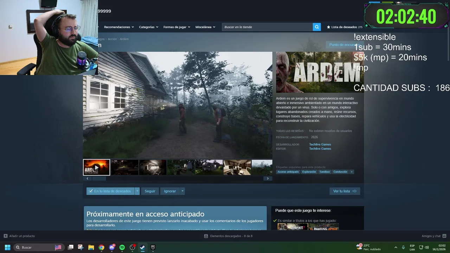Open the OBS Studio taskbar icon
The image size is (450, 253).
pos(133,247)
